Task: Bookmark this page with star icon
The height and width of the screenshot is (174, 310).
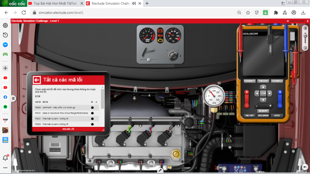Action: (x=248, y=13)
